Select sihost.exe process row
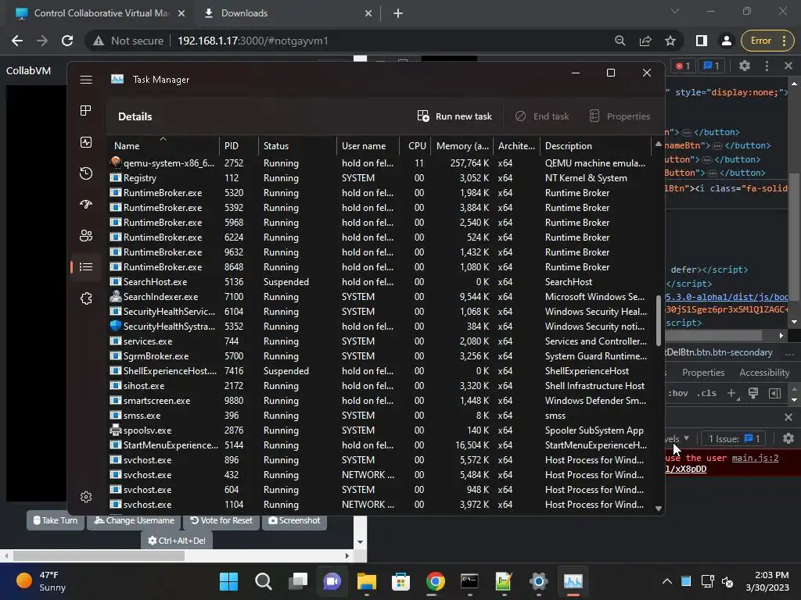The width and height of the screenshot is (801, 600). coord(380,386)
